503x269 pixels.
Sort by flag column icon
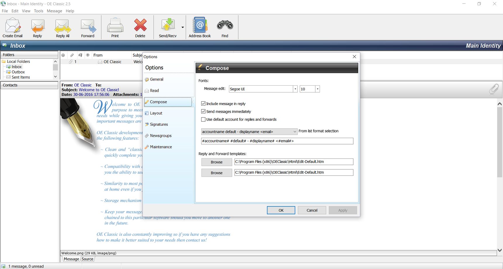80,55
